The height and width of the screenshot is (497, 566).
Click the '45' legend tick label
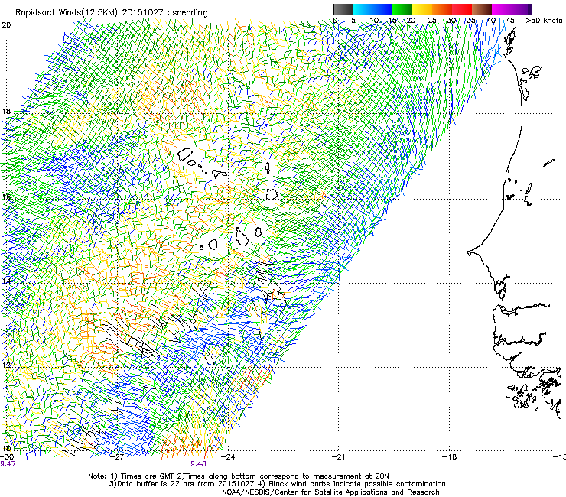tap(510, 21)
